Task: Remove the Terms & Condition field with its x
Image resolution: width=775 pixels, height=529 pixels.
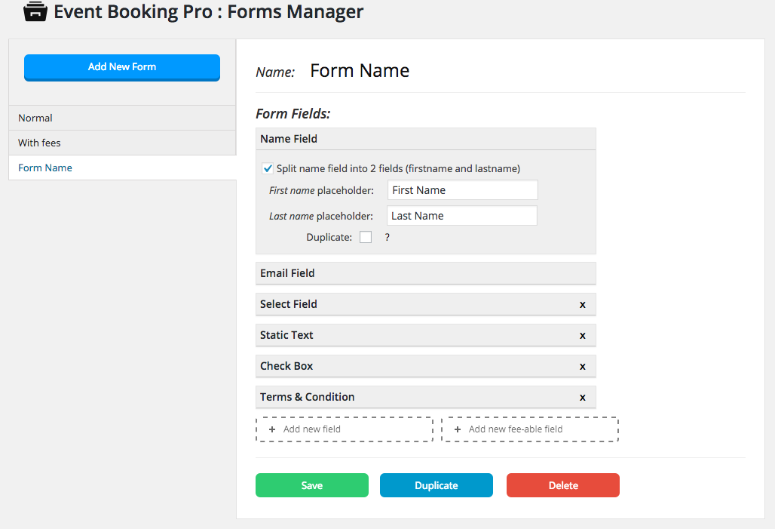Action: click(x=582, y=398)
